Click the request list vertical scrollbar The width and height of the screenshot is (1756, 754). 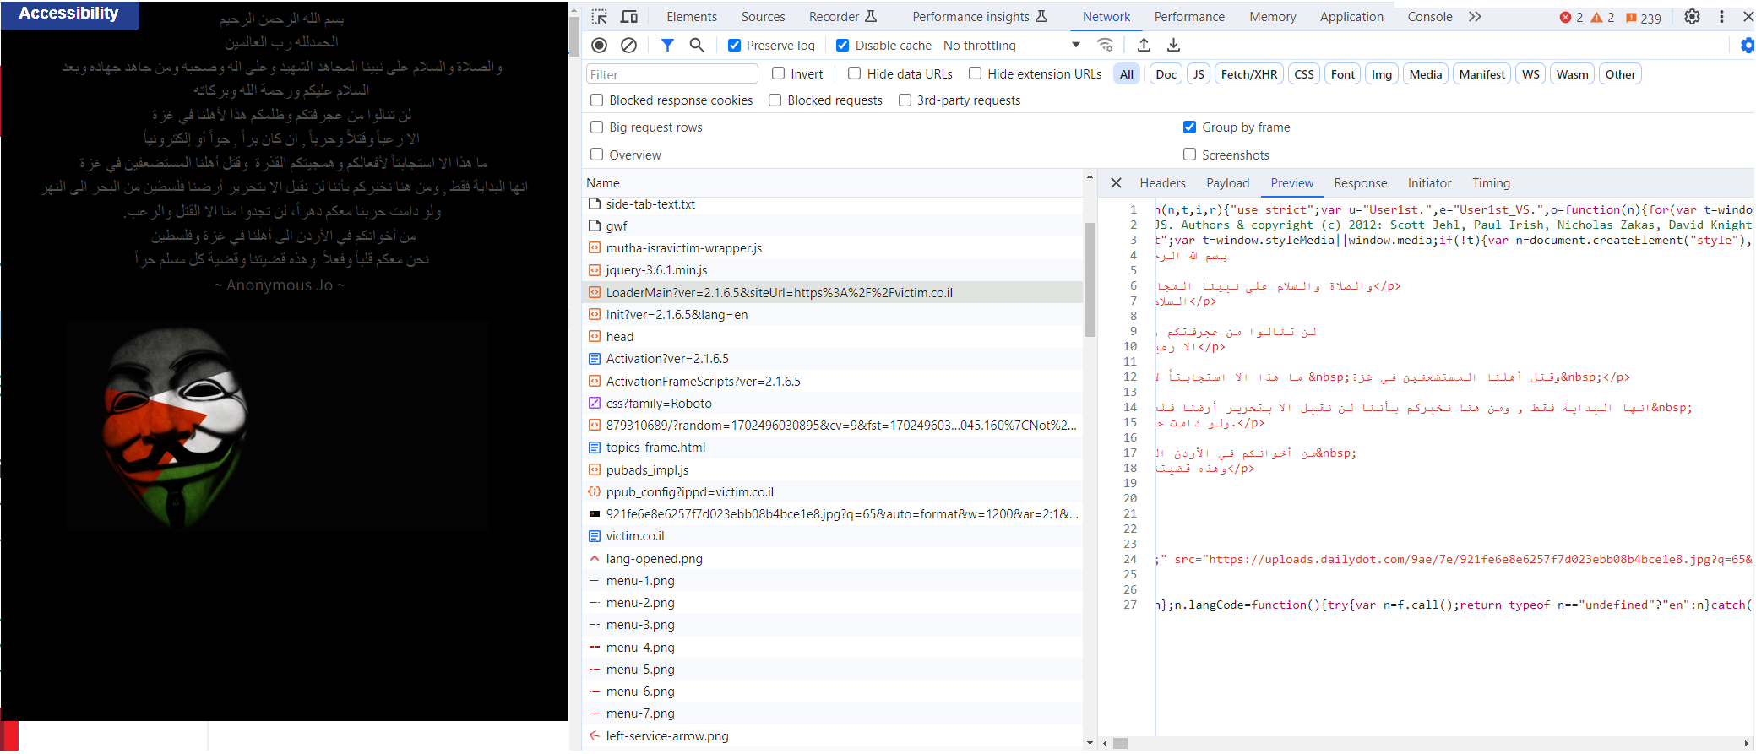click(x=1090, y=279)
